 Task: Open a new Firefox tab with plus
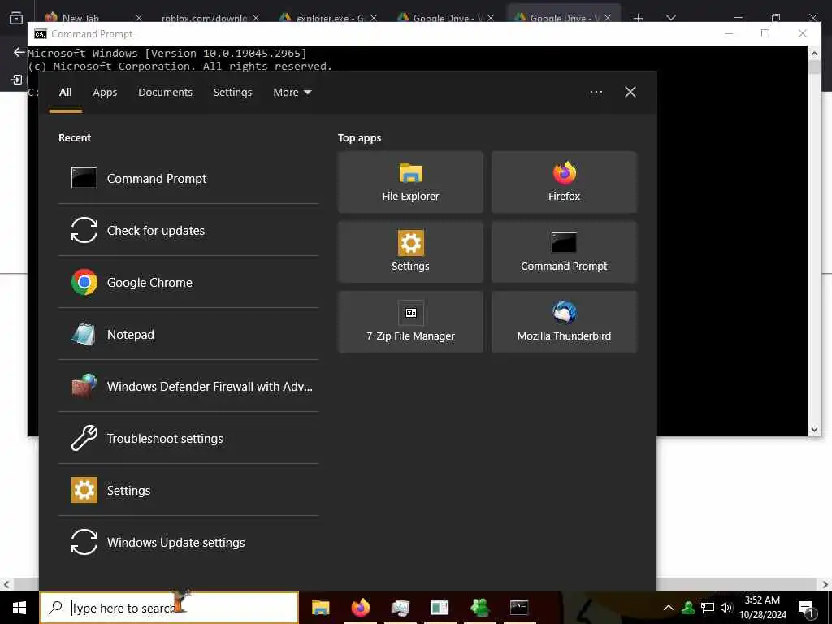coord(639,18)
